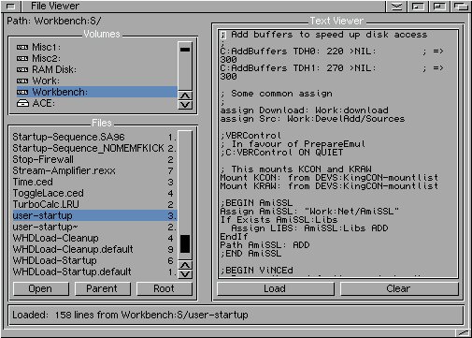Click the line 'Path AmiSSL: ADD'
Image resolution: width=472 pixels, height=338 pixels.
(265, 245)
